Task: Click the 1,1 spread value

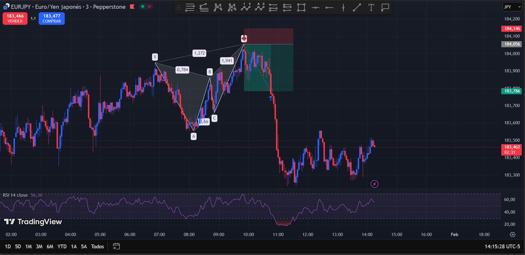Action: tap(33, 18)
